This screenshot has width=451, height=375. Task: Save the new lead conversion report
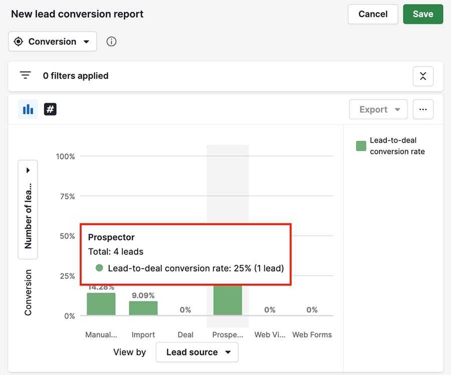(423, 14)
